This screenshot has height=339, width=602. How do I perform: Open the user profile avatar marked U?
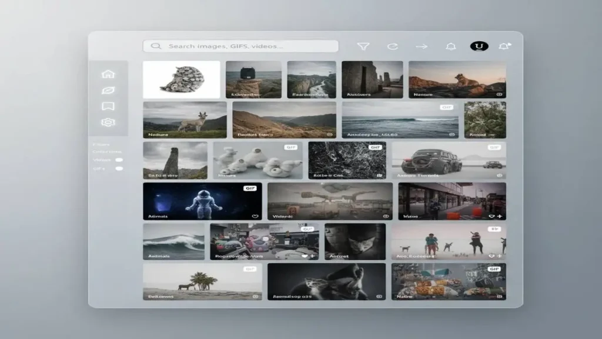(479, 46)
